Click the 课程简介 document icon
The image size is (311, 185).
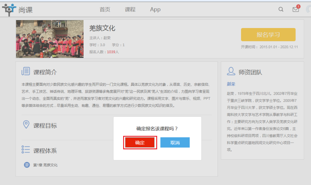pos(26,72)
